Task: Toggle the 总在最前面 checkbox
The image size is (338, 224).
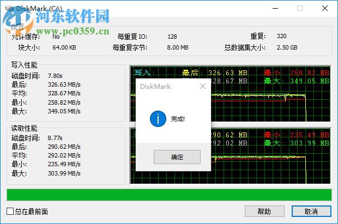Action: tap(10, 211)
